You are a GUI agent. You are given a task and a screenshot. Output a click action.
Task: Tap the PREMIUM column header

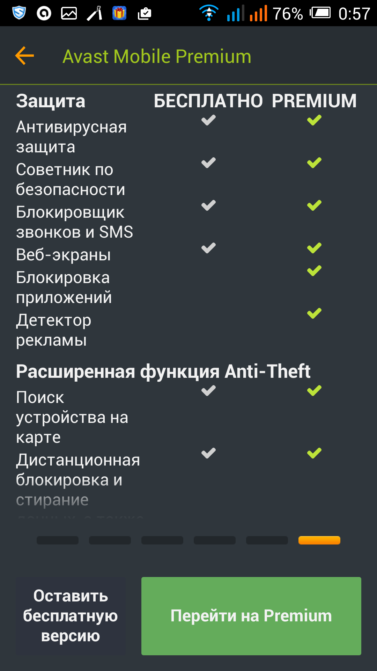click(x=314, y=101)
